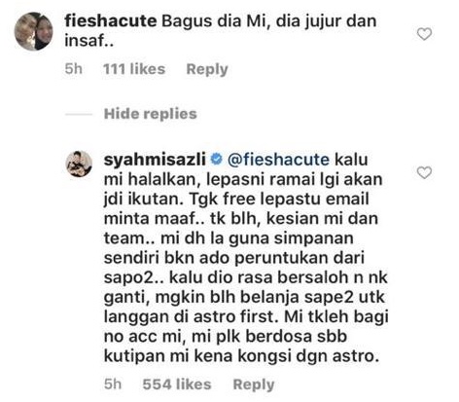
Task: Click the 5h timestamp under fieshacute comment
Action: click(73, 69)
